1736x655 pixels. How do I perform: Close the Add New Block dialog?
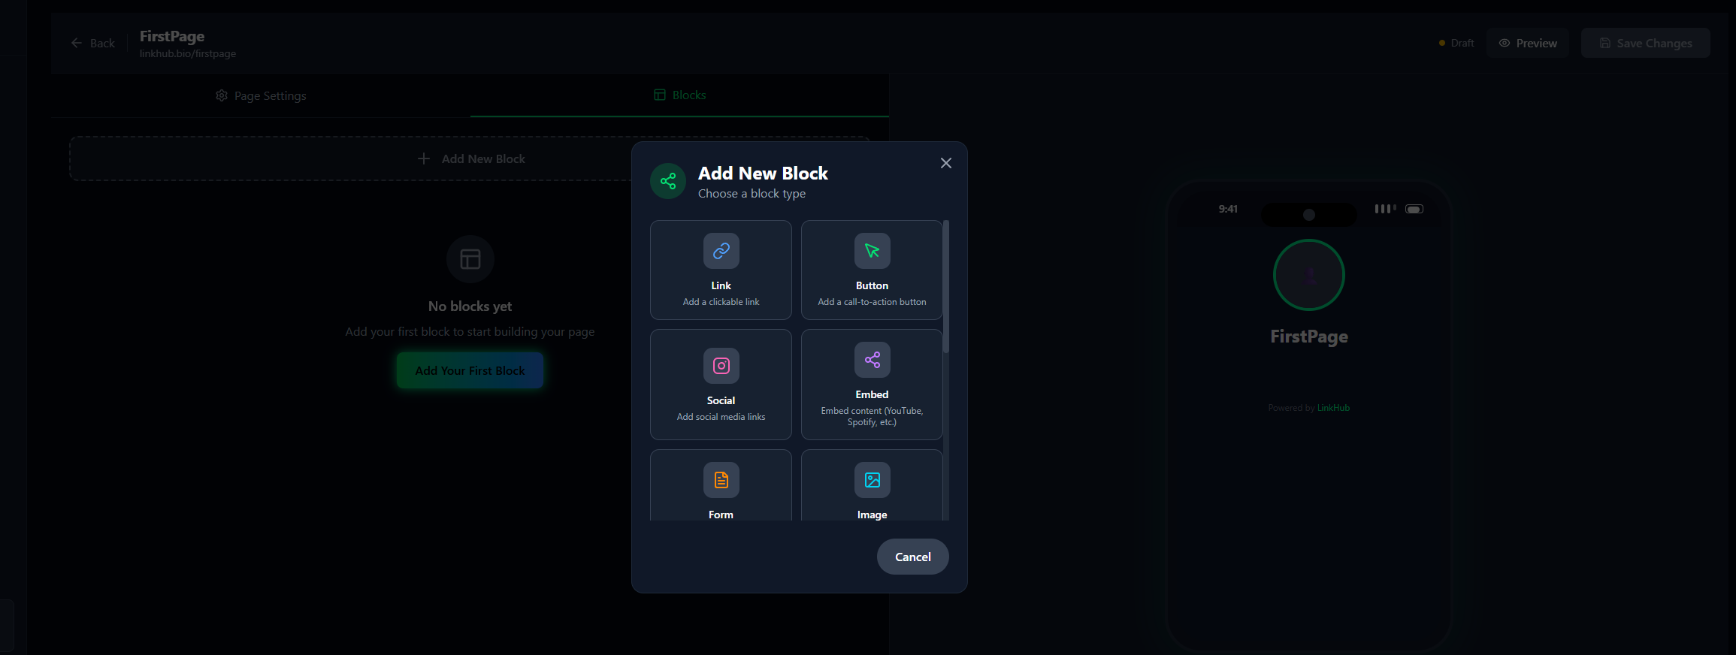(x=945, y=163)
